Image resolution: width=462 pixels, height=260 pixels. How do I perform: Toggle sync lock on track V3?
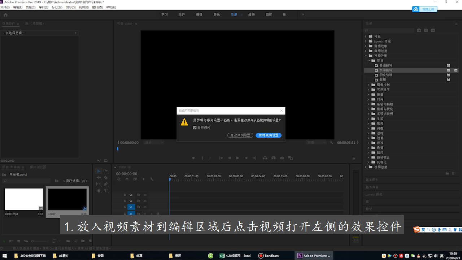click(x=139, y=195)
